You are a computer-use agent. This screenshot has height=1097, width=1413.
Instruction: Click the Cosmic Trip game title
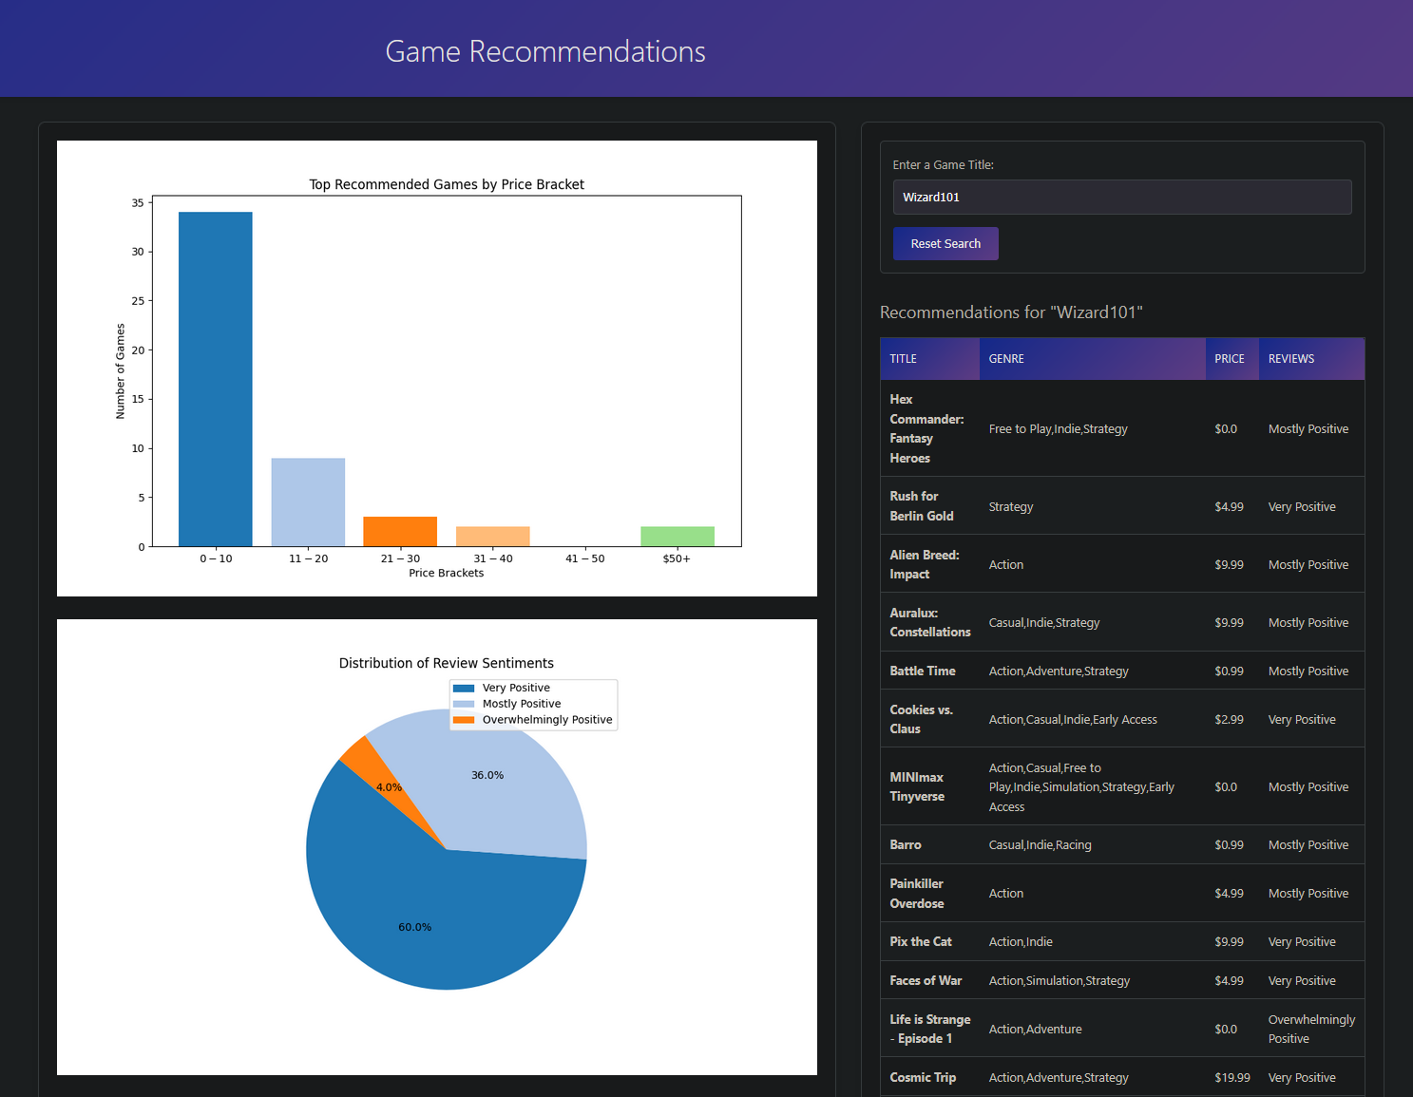pos(923,1078)
